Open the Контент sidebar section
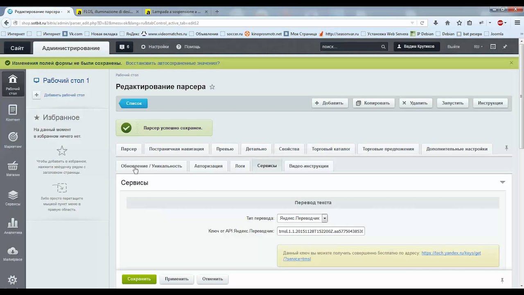The image size is (524, 295). (x=13, y=113)
